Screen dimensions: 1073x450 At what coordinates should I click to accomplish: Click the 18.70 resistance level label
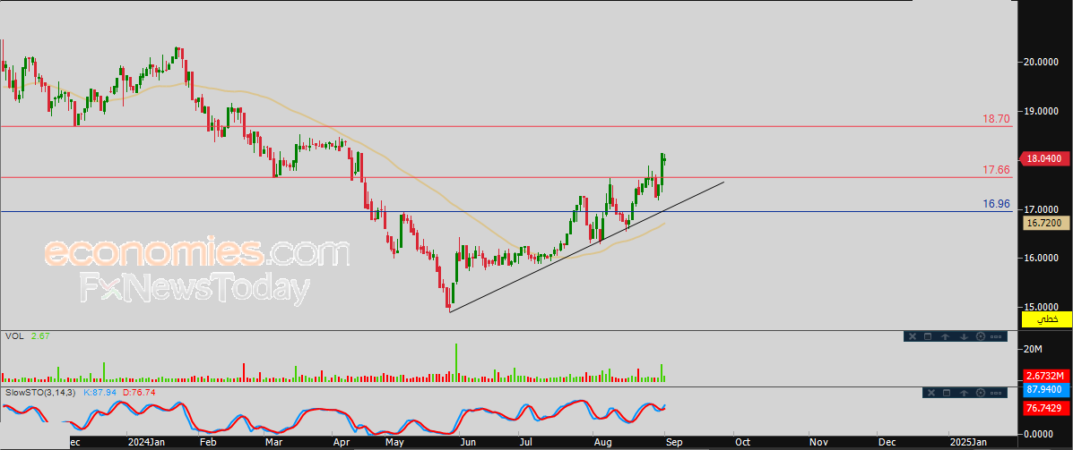pyautogui.click(x=997, y=119)
